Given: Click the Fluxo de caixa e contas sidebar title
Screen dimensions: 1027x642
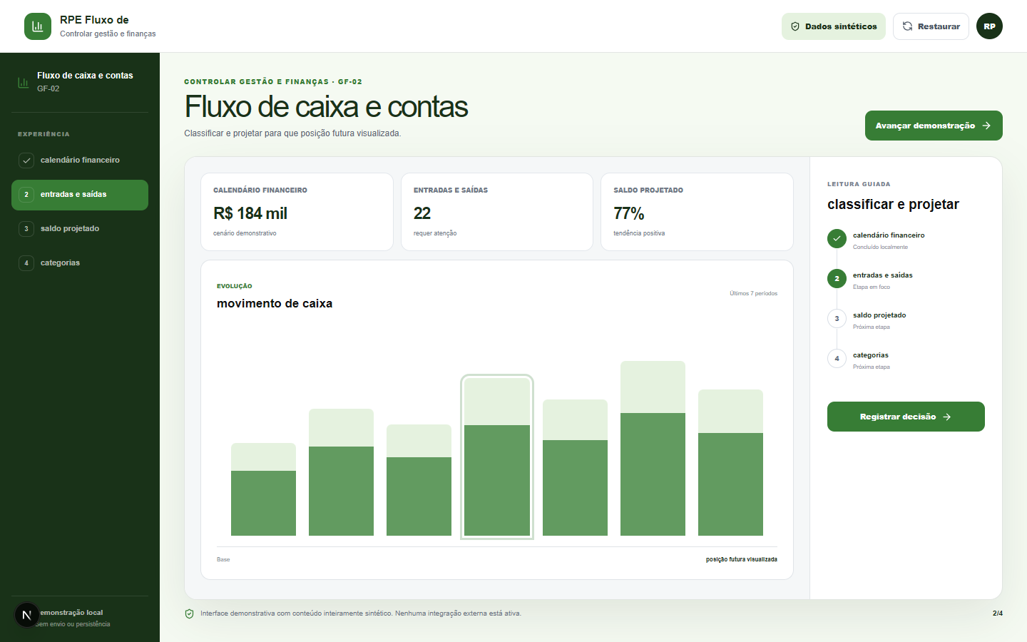Looking at the screenshot, I should click(x=85, y=76).
